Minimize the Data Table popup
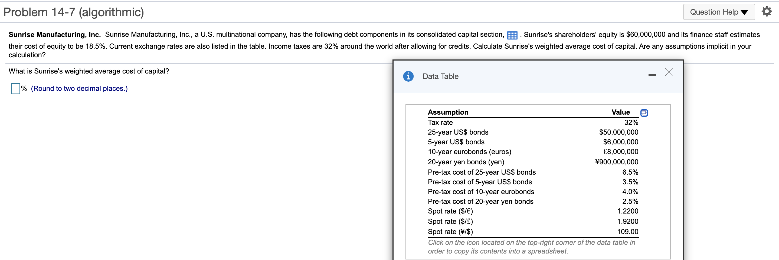 (652, 75)
